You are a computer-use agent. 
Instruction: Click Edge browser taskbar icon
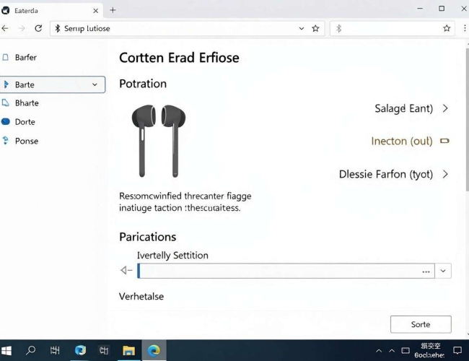pos(154,350)
